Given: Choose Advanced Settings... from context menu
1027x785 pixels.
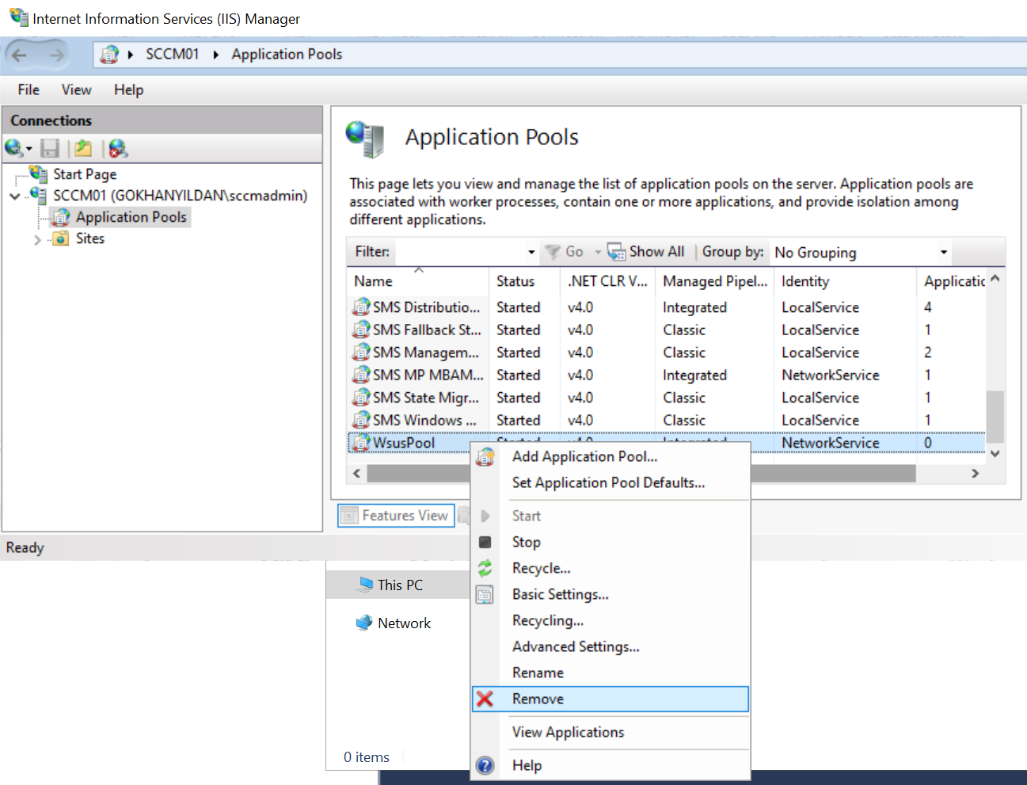Looking at the screenshot, I should [610, 646].
